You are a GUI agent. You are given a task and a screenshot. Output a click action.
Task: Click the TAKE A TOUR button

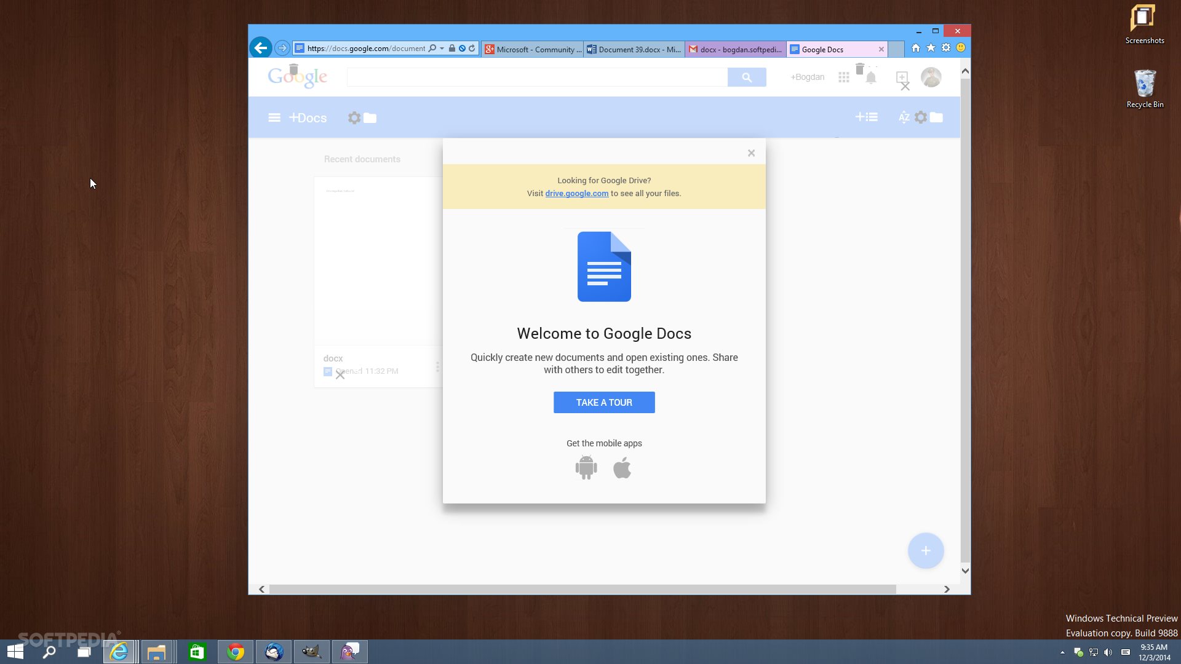603,402
